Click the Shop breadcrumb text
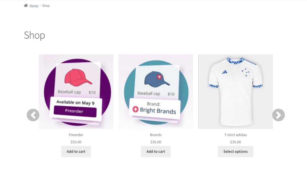 tap(46, 6)
